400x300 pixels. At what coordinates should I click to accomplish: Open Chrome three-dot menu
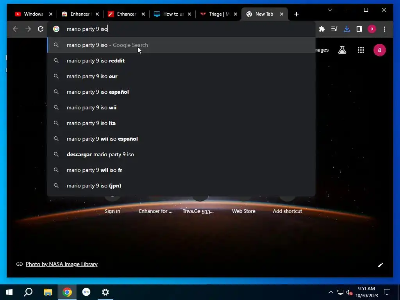(x=384, y=29)
